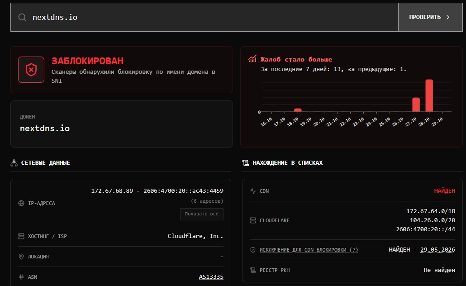466x286 pixels.
Task: Click the СЕТЕВЫЕ ДАННЫЕ section title
Action: pos(46,163)
